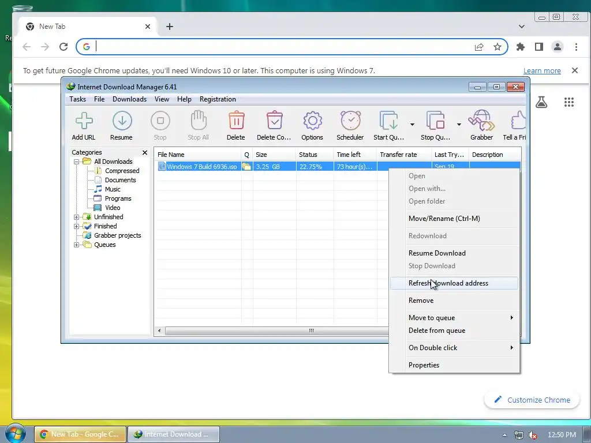Open Start Queue dropdown arrow
Screen dimensions: 591x443
pyautogui.click(x=412, y=125)
